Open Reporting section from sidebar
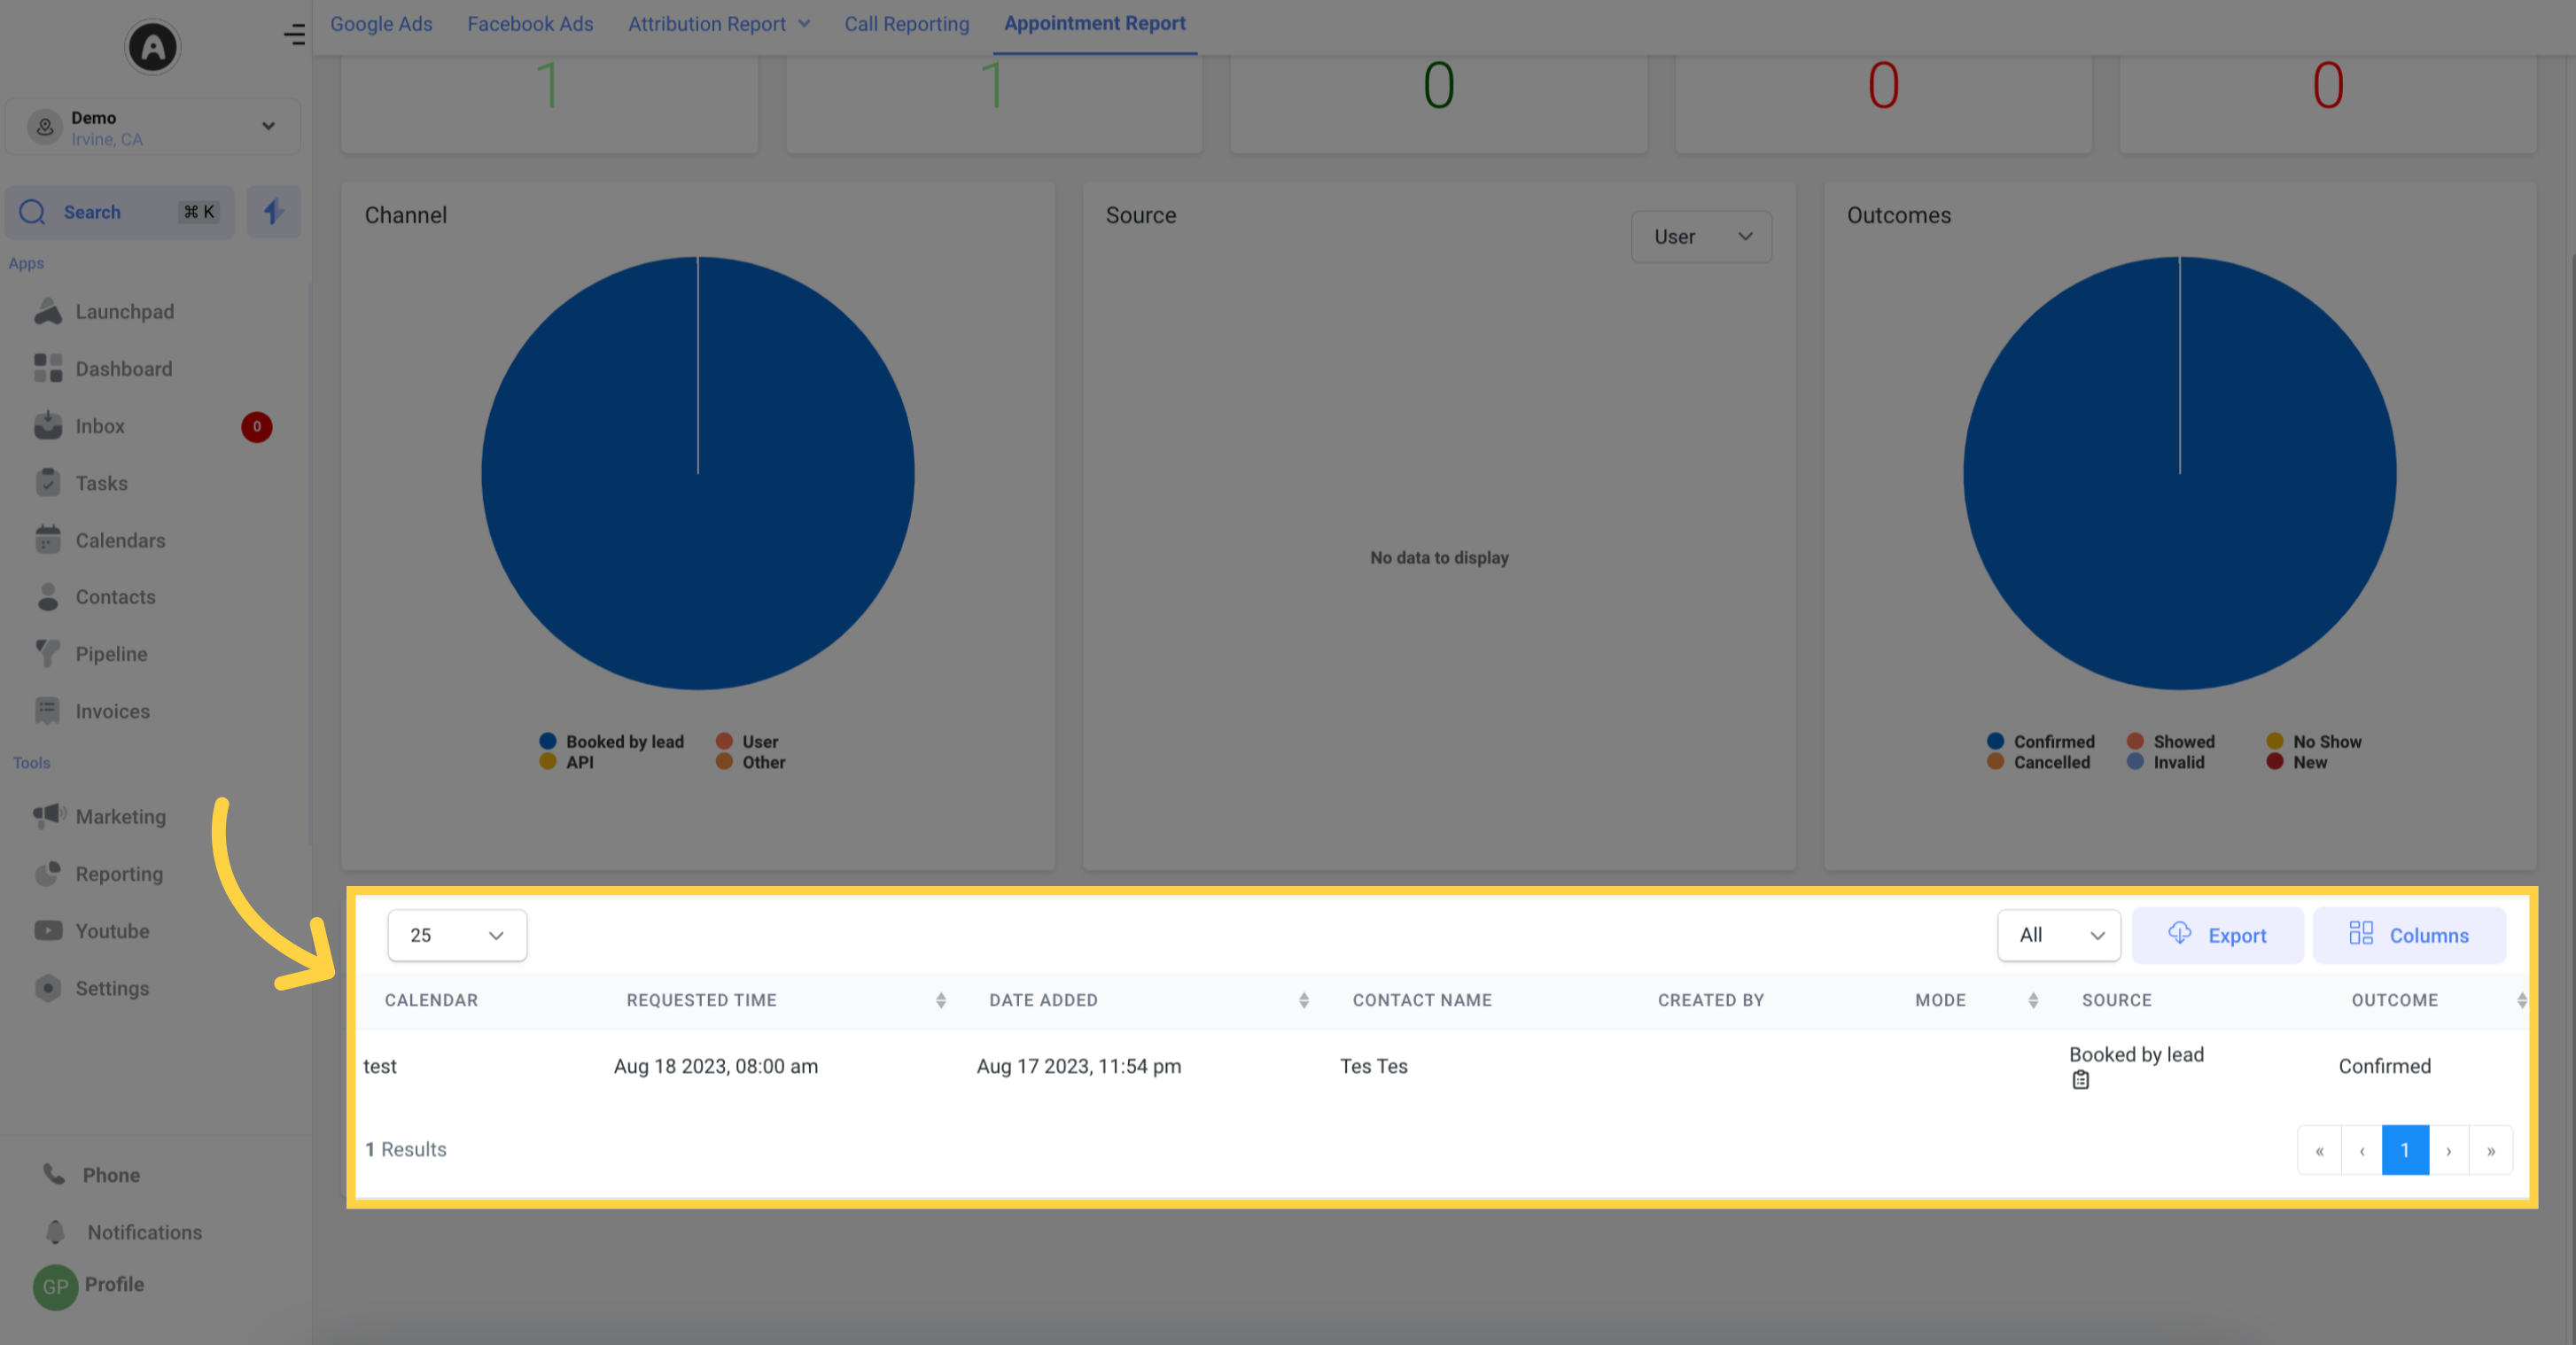 point(120,874)
